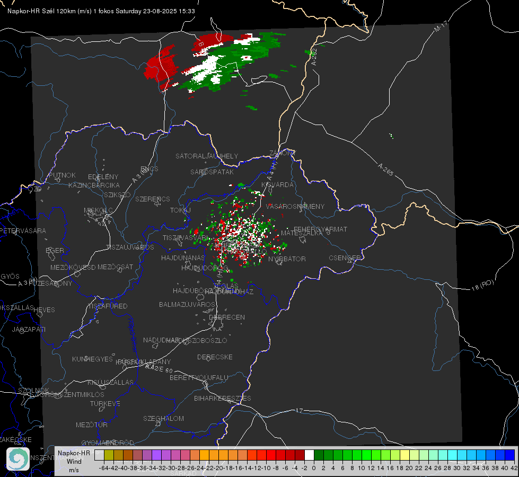This screenshot has width=519, height=477.
Task: Click the SZEGHALOM label
Action: pos(163,418)
